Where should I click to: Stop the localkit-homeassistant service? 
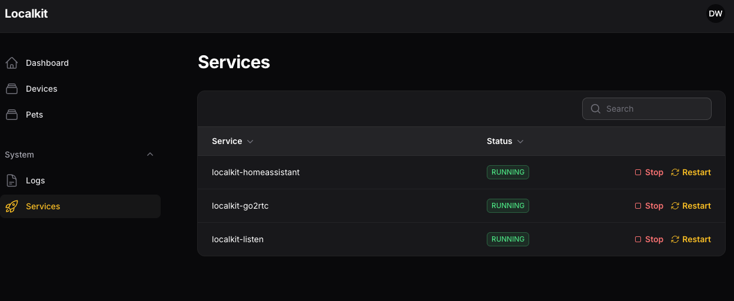pyautogui.click(x=649, y=172)
